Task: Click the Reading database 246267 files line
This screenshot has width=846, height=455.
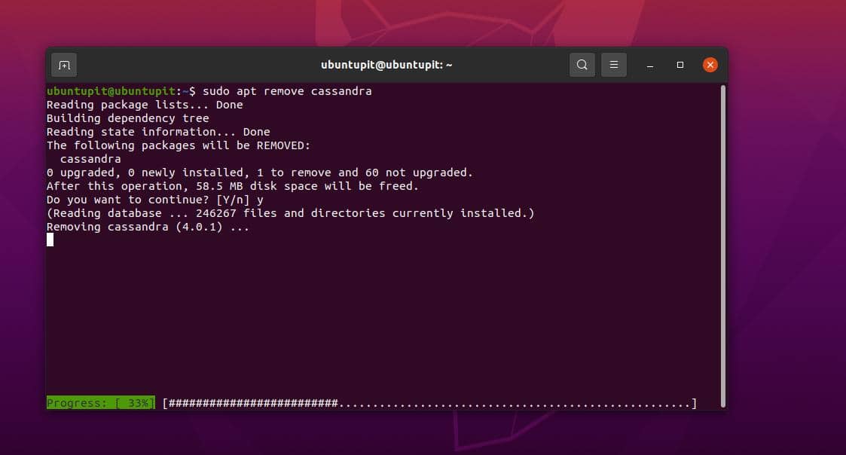Action: click(x=292, y=213)
